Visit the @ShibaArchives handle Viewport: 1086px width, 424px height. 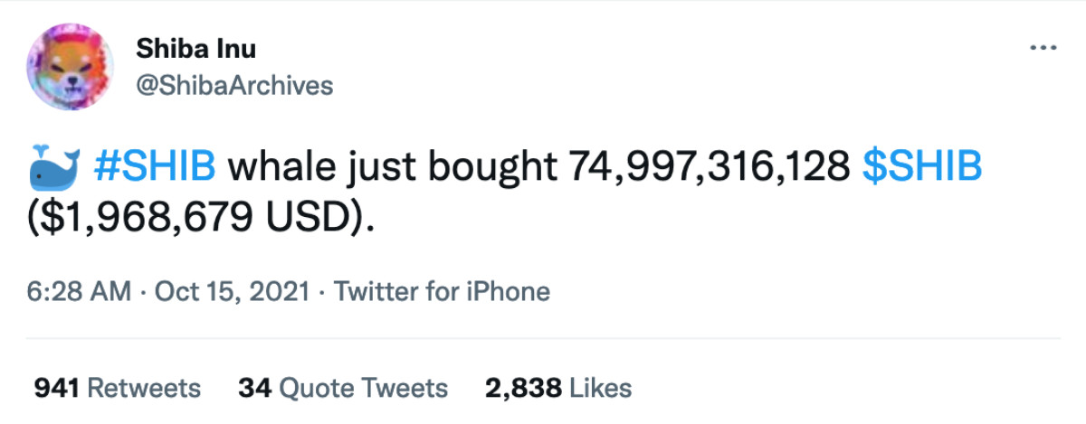point(234,85)
